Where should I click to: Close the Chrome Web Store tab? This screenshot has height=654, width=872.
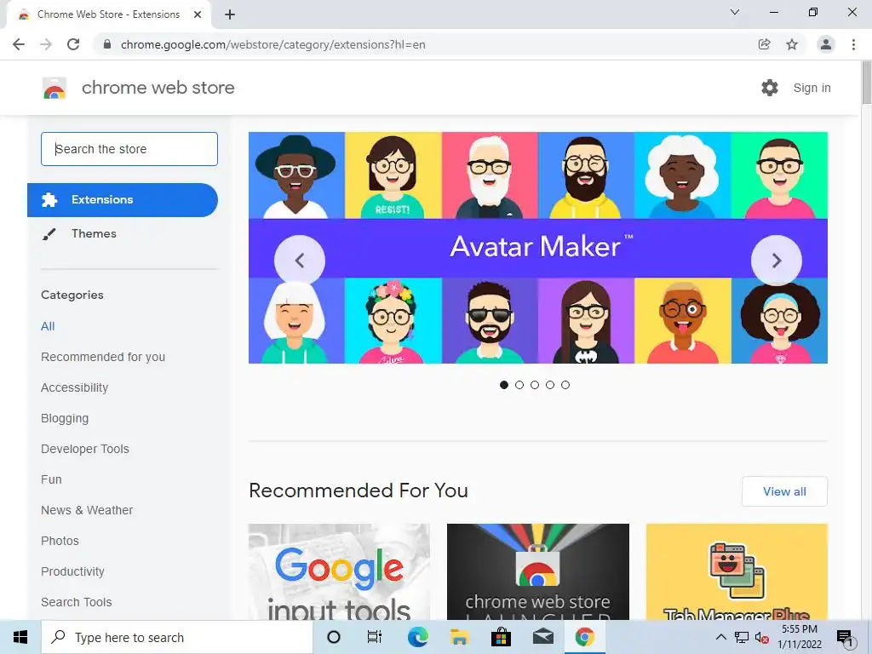click(198, 14)
